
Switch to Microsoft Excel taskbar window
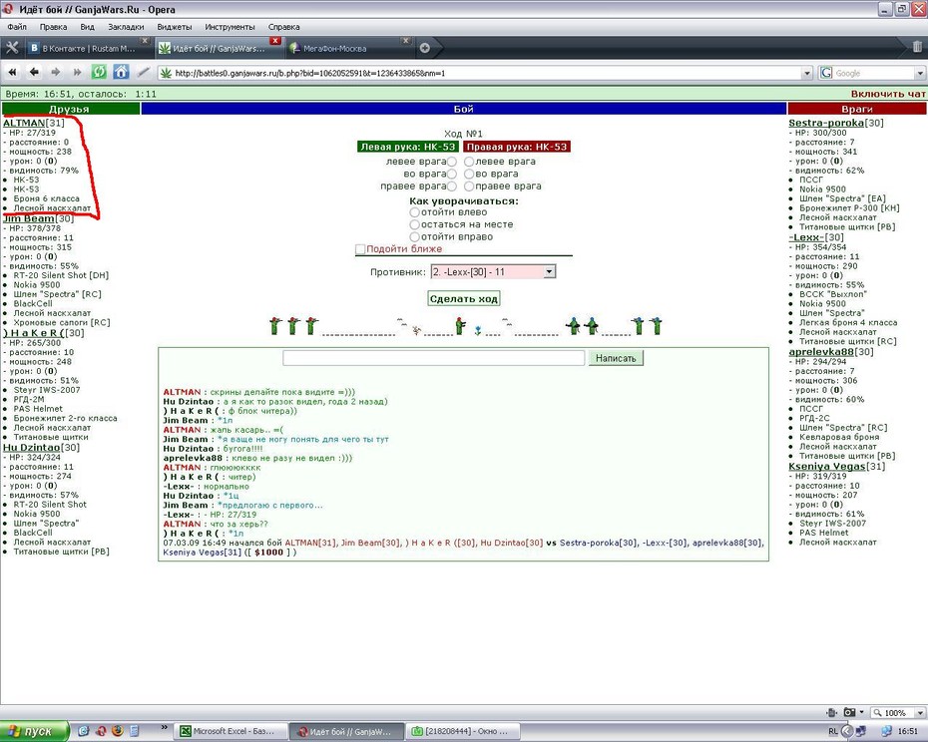[231, 731]
